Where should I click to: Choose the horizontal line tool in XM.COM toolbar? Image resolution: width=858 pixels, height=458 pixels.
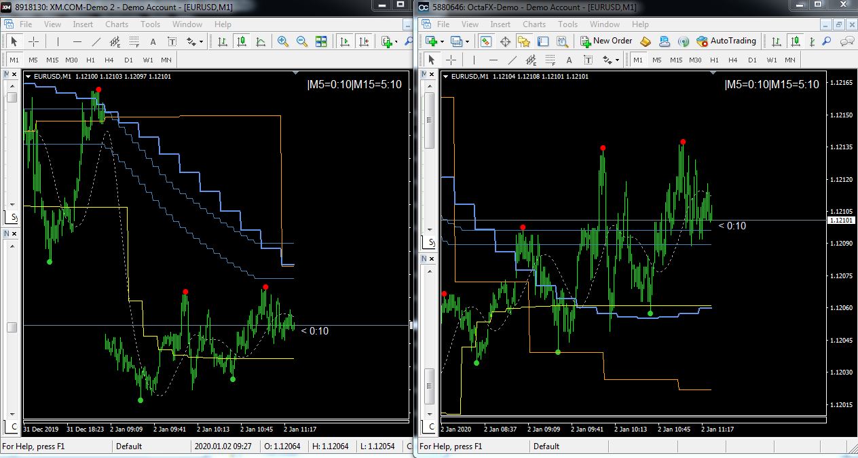77,41
